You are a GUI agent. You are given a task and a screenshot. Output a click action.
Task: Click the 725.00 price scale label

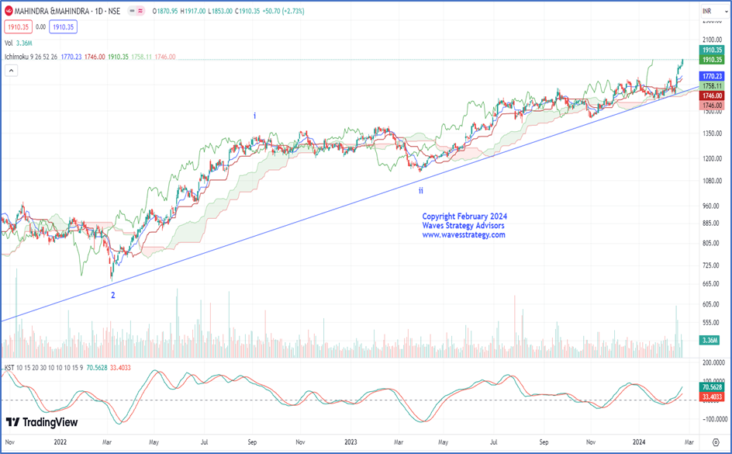[711, 265]
